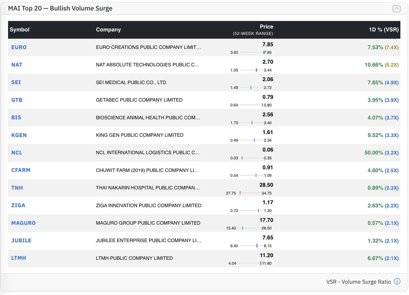
Task: Go to the BIS stock page
Action: tap(16, 117)
